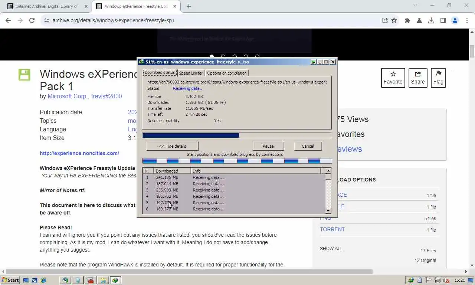Open Chrome profile avatar

pos(455,20)
